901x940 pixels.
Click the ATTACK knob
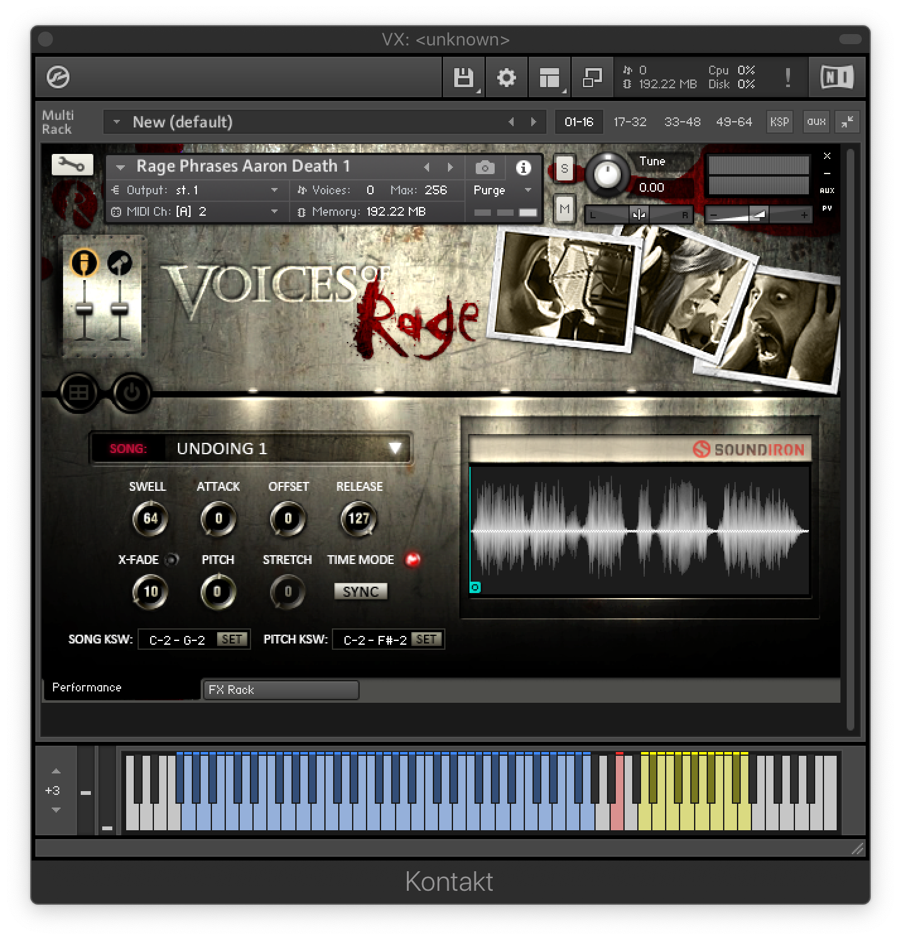pos(218,519)
